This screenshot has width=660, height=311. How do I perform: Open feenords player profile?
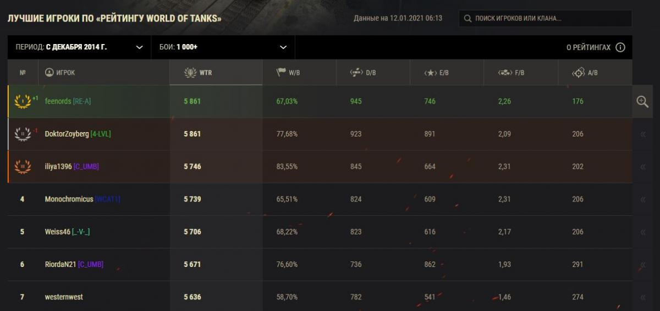tap(58, 101)
